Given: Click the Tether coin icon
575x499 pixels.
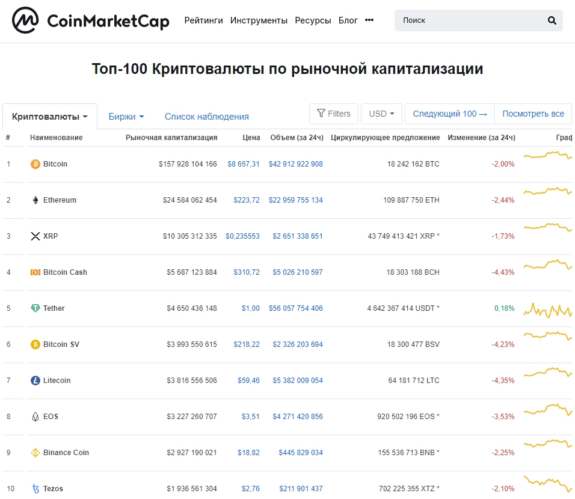Looking at the screenshot, I should (35, 308).
